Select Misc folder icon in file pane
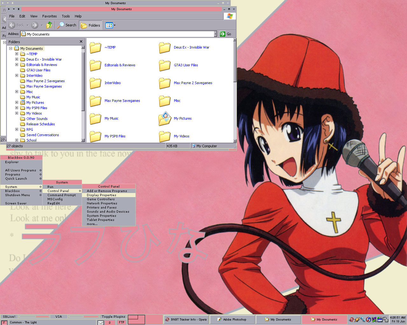This screenshot has height=325, width=407. 165,101
